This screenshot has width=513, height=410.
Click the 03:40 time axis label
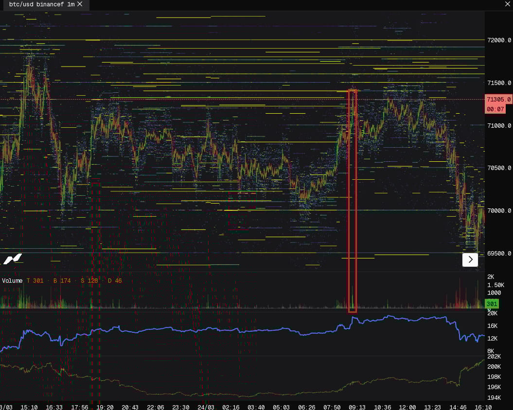pyautogui.click(x=256, y=407)
